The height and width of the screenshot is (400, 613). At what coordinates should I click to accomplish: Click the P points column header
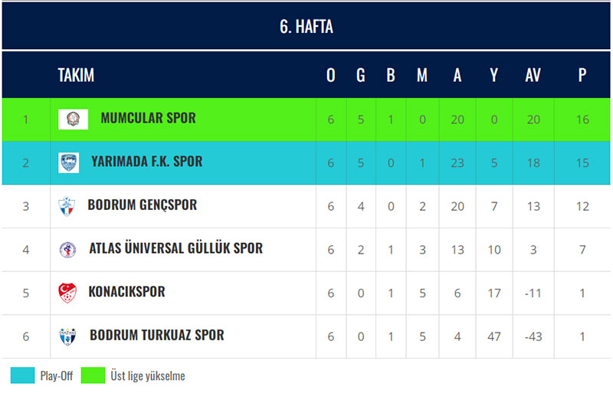(582, 75)
